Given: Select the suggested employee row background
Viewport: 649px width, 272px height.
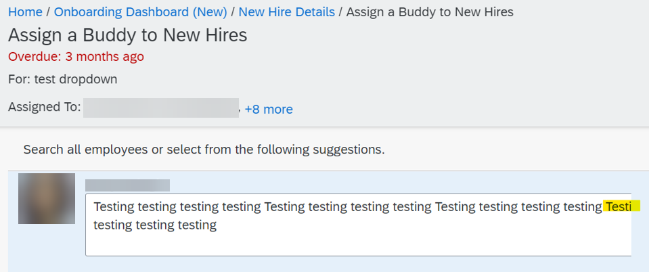Looking at the screenshot, I should pos(329,221).
